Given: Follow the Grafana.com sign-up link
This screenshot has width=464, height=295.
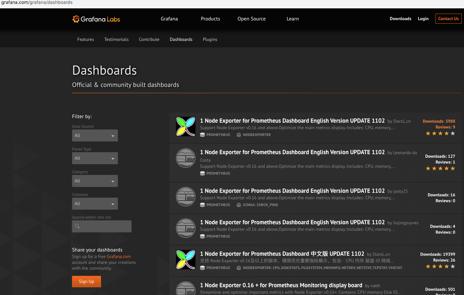Looking at the screenshot, I should tap(119, 256).
